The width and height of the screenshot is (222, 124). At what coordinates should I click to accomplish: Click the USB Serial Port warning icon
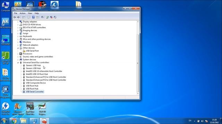coord(24,51)
